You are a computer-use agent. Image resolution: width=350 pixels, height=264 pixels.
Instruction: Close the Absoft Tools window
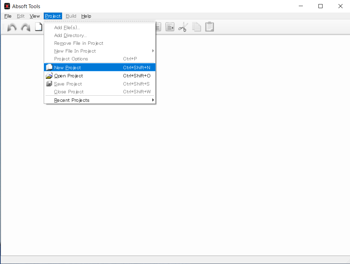340,6
